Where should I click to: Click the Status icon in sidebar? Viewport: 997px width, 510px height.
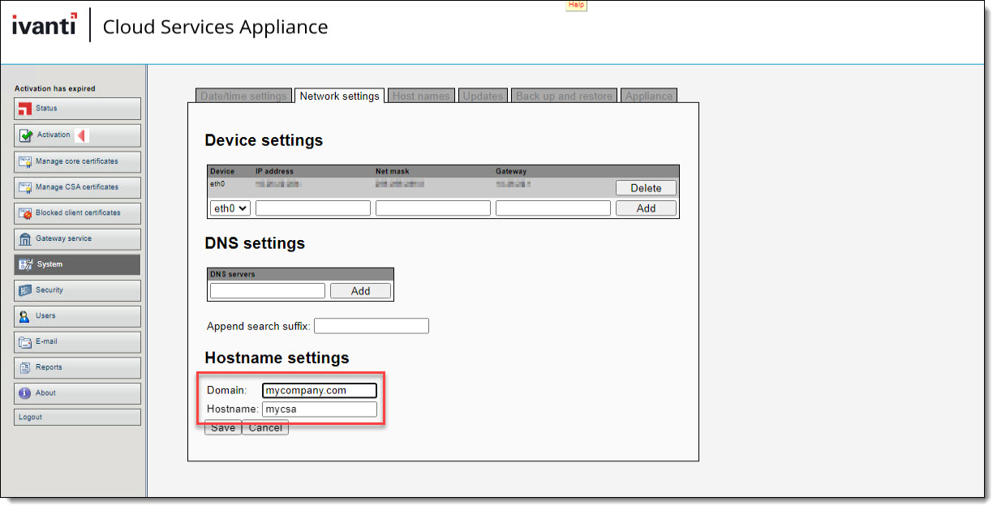[x=25, y=109]
